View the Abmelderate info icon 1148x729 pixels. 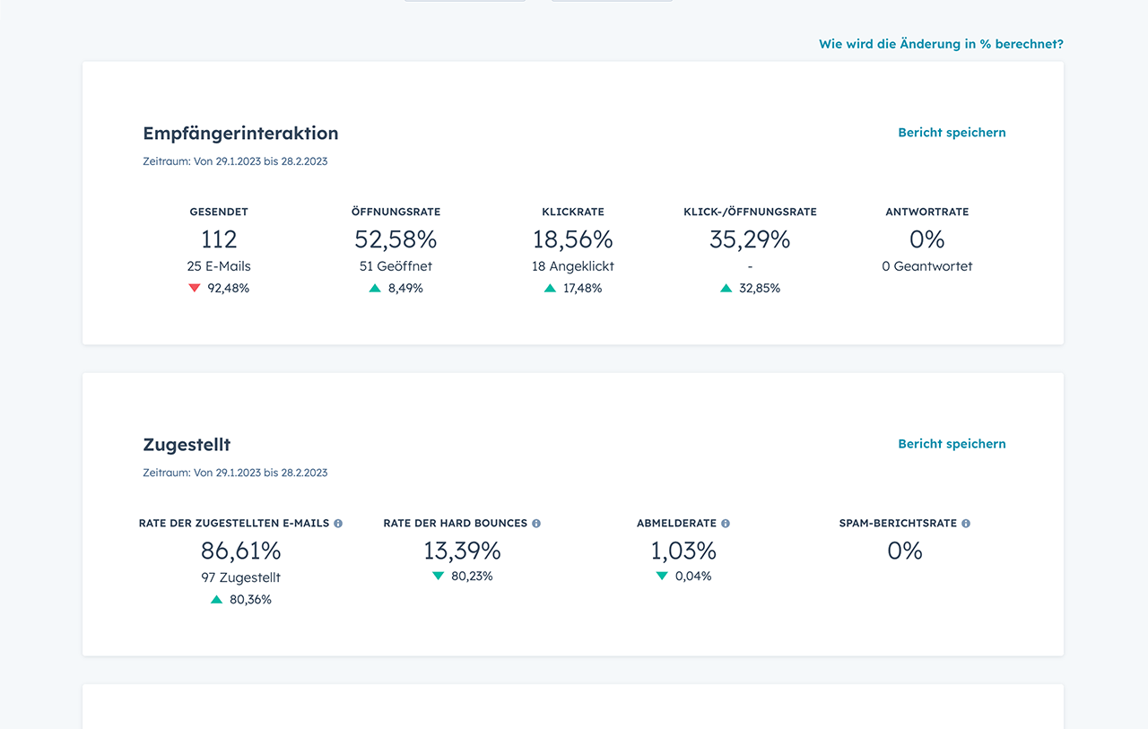[725, 523]
